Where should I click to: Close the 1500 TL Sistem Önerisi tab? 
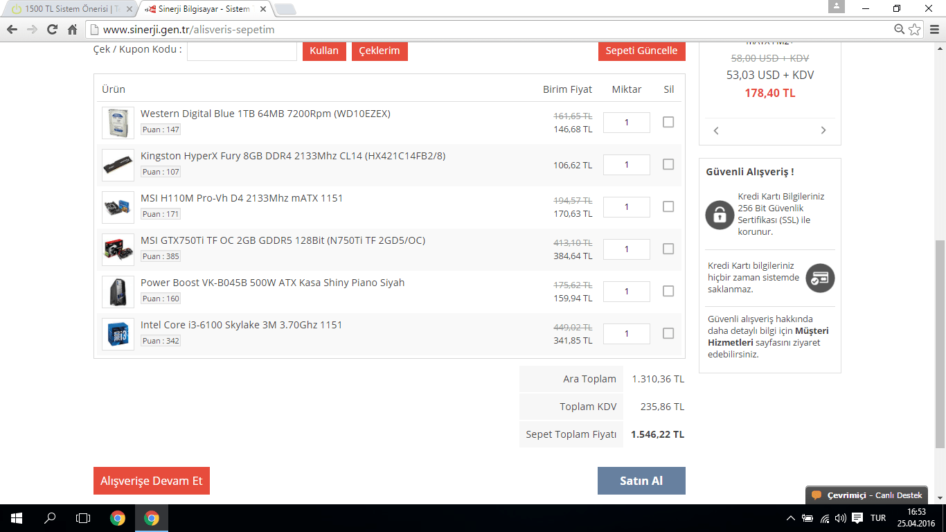point(128,9)
